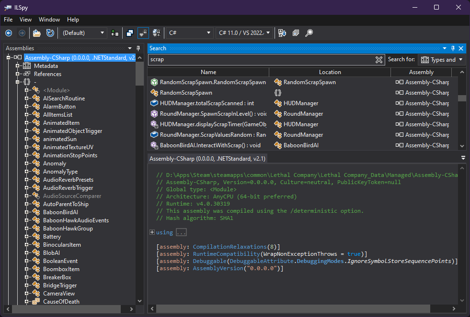The height and width of the screenshot is (317, 470).
Task: Click the search results vertical scrollbar thumb
Action: [x=462, y=98]
